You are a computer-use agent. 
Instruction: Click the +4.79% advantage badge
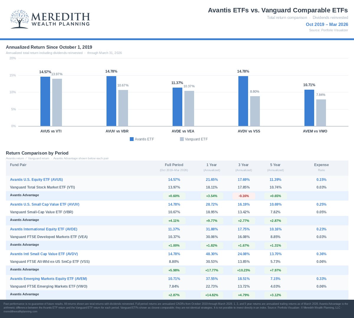pyautogui.click(x=244, y=295)
